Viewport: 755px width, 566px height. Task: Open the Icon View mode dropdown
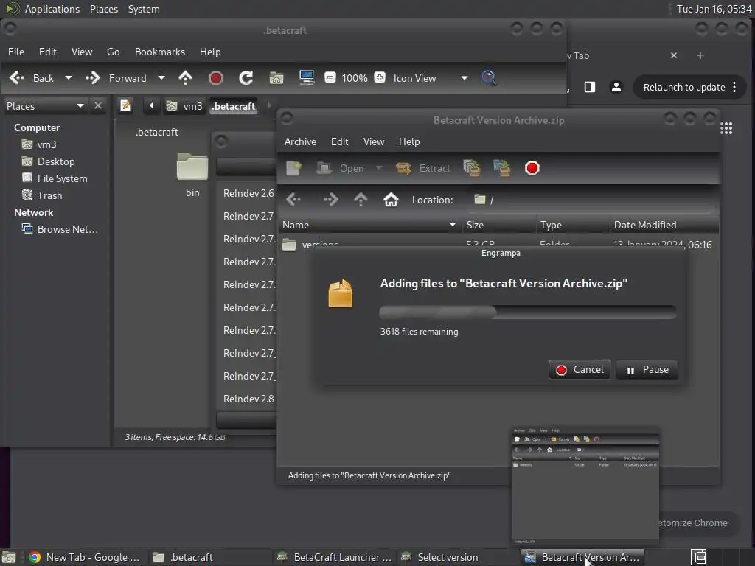pyautogui.click(x=430, y=78)
